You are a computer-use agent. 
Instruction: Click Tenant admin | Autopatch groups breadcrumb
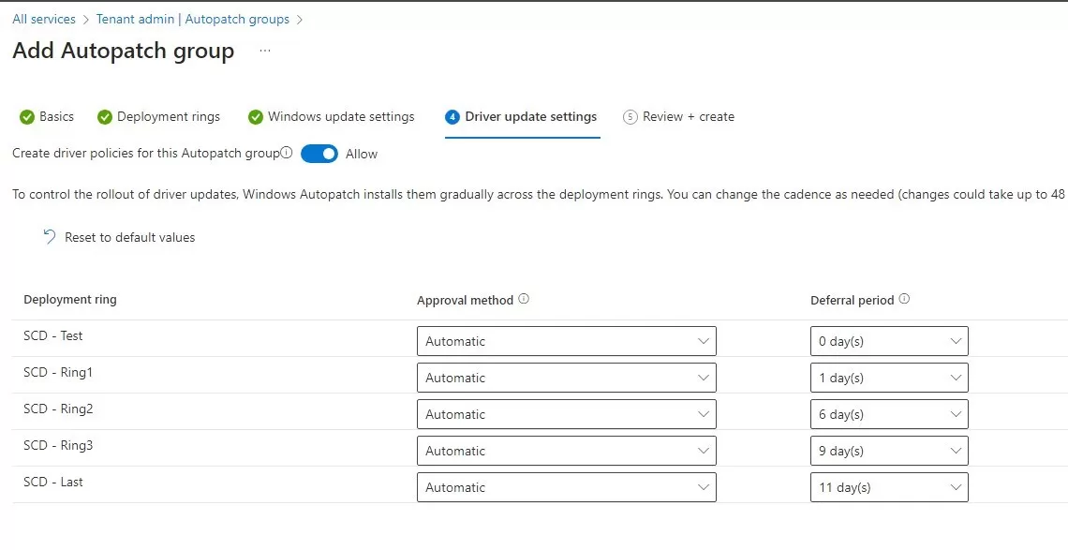pyautogui.click(x=193, y=19)
